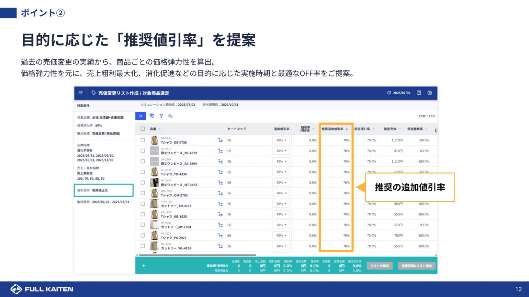Image resolution: width=529 pixels, height=297 pixels.
Task: Expand additional discount dropdown for カットソー_TM-4115
Action: pos(281,204)
